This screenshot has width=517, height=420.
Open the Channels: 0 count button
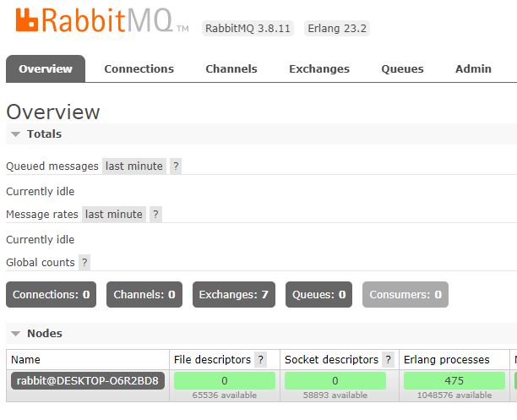(144, 294)
